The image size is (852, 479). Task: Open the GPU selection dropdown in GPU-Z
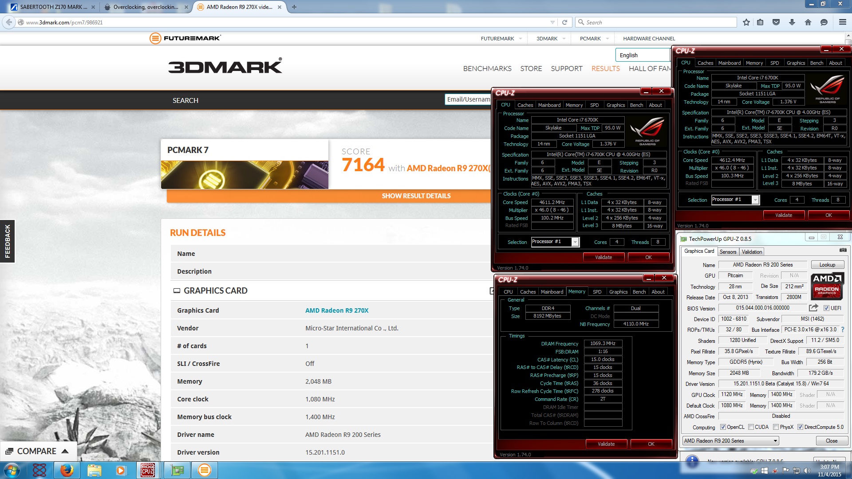point(731,441)
